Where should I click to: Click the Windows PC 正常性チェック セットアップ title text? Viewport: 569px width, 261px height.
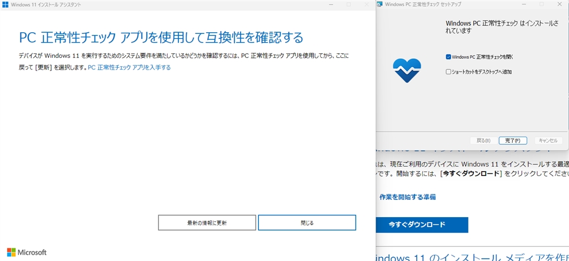click(423, 4)
